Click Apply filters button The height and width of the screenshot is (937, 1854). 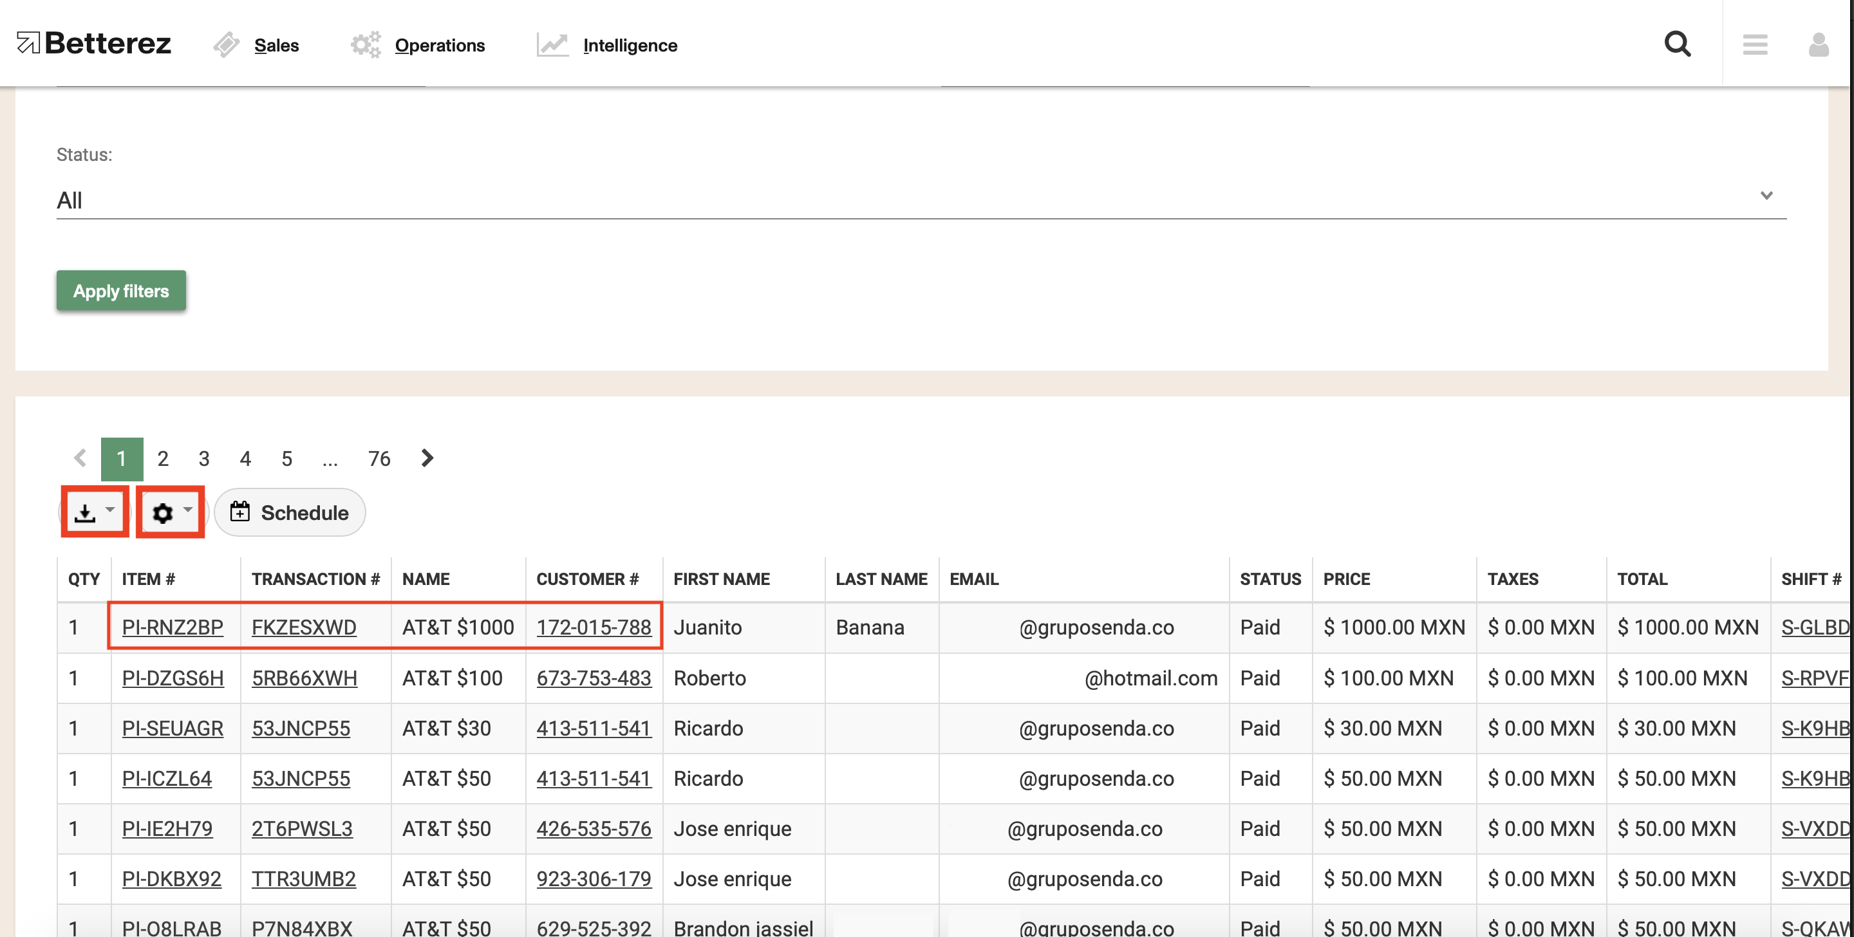[121, 291]
